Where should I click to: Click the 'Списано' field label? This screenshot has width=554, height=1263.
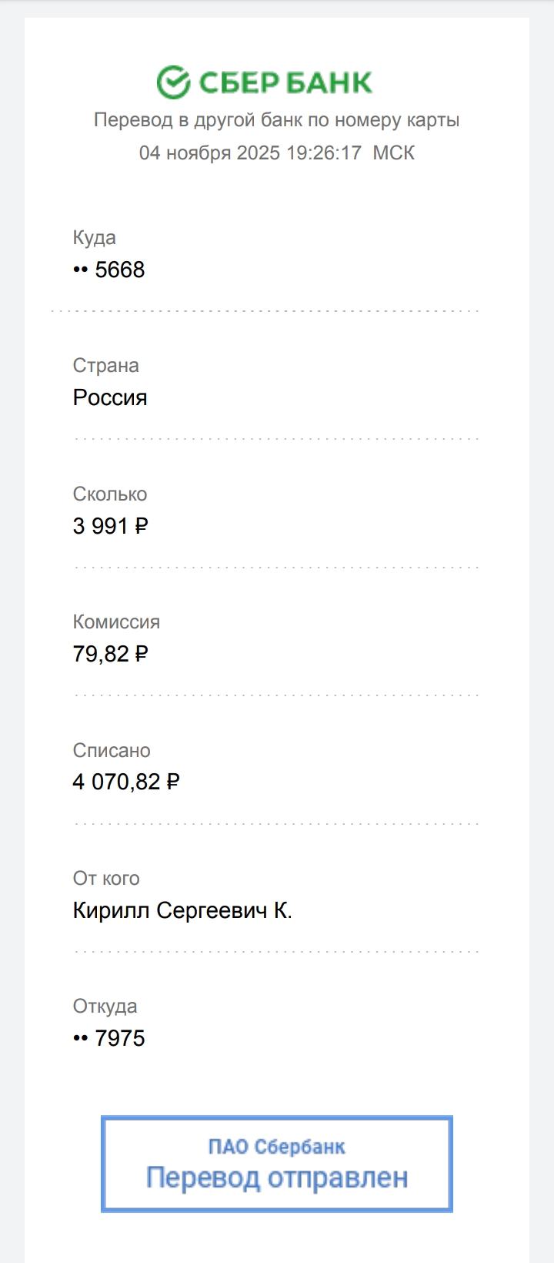(x=112, y=750)
